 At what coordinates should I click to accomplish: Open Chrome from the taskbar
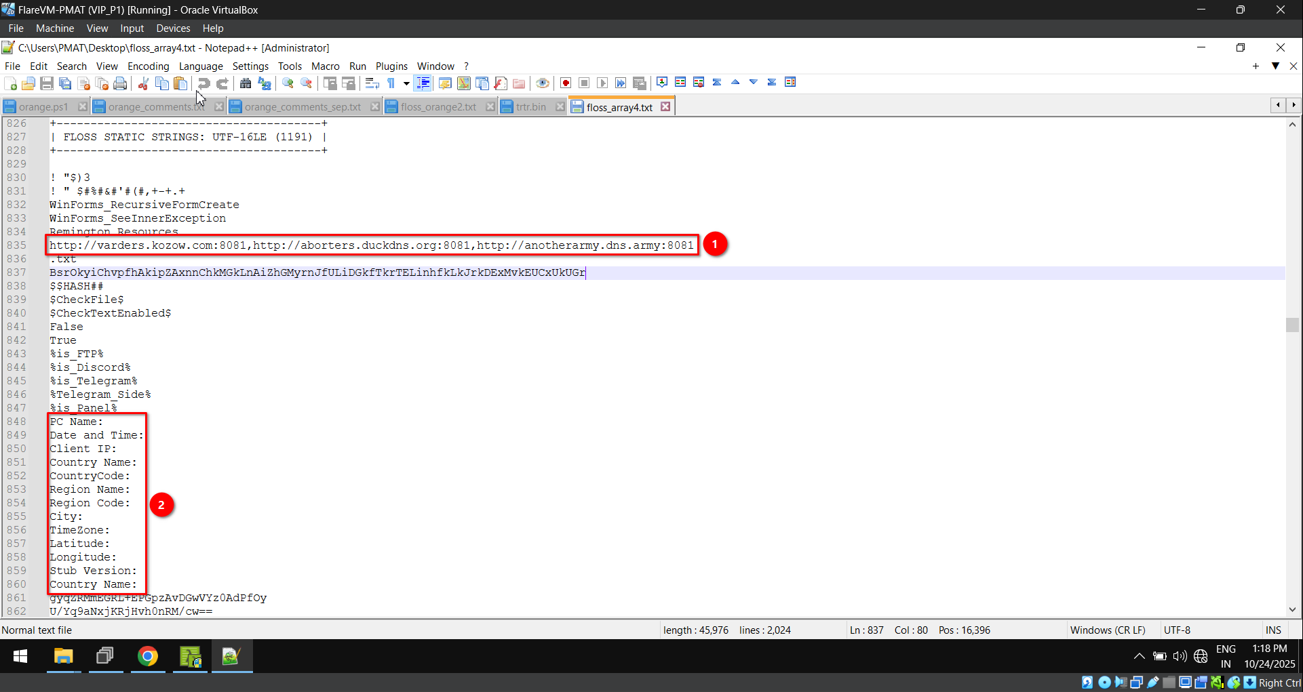148,656
